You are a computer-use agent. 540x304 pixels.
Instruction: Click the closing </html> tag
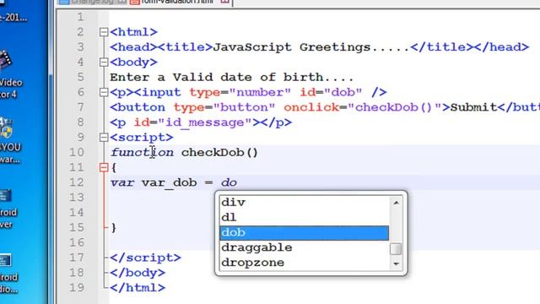coord(138,287)
